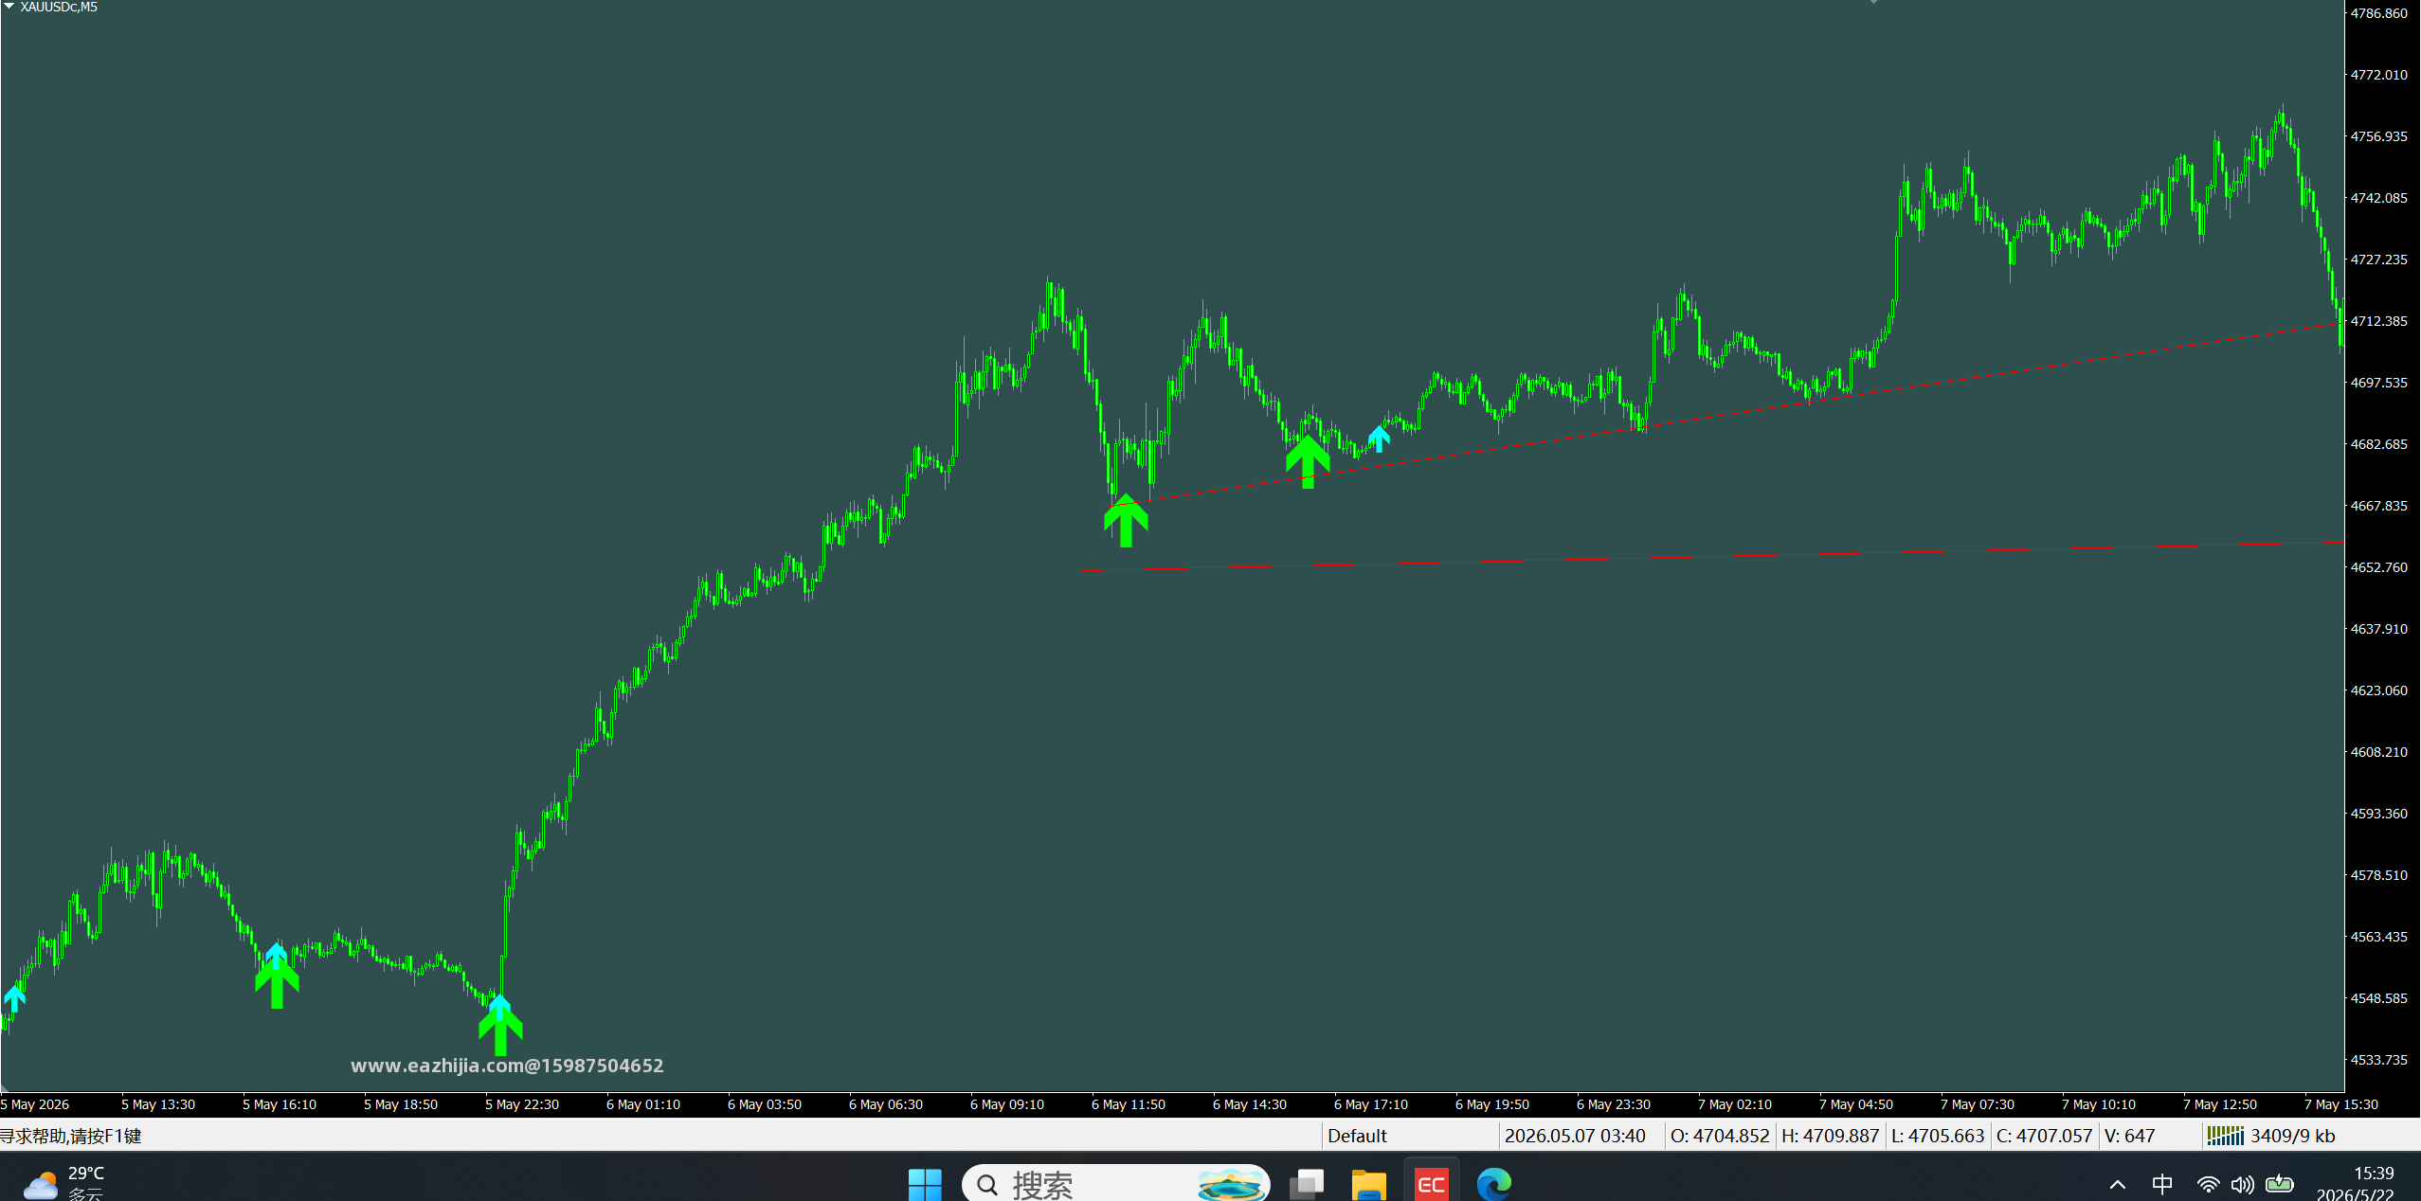Click the cyan arrow at the chart's left edge
The width and height of the screenshot is (2421, 1201).
[14, 998]
